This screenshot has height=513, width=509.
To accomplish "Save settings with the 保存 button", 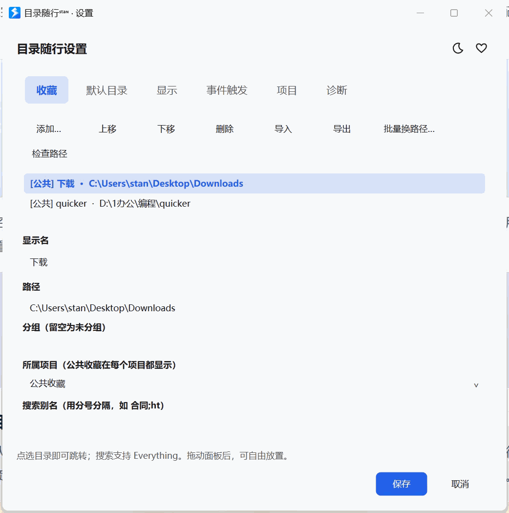I will pyautogui.click(x=402, y=484).
